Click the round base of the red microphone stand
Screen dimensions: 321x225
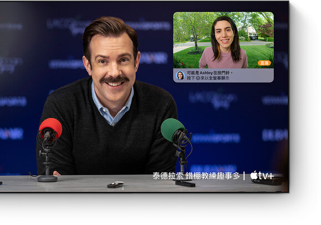coord(48,179)
